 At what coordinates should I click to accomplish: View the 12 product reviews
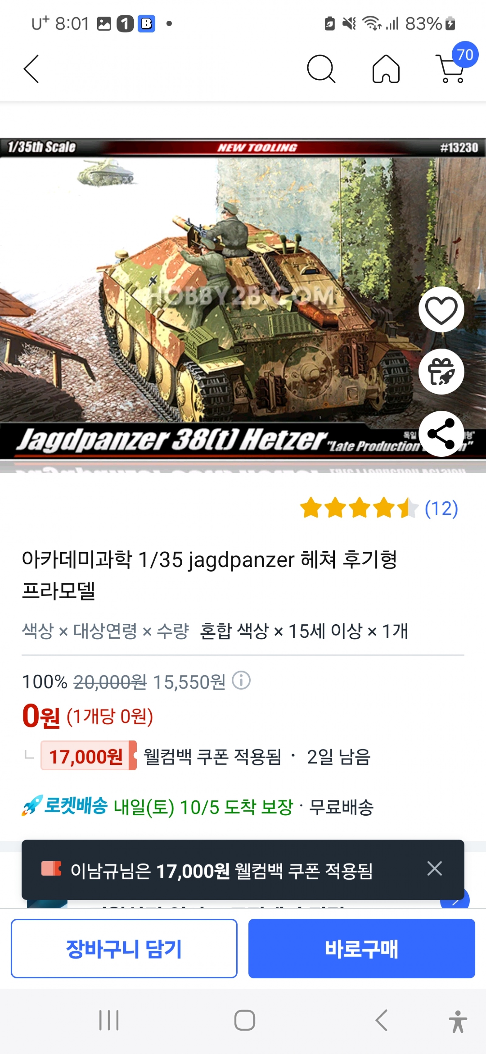pyautogui.click(x=441, y=508)
